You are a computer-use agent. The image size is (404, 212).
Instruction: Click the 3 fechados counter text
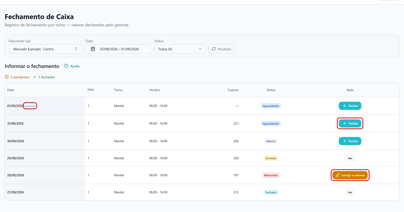(x=47, y=77)
